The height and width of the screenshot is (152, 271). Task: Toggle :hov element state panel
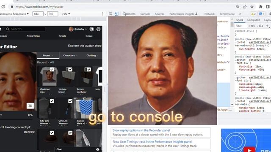coord(252,26)
